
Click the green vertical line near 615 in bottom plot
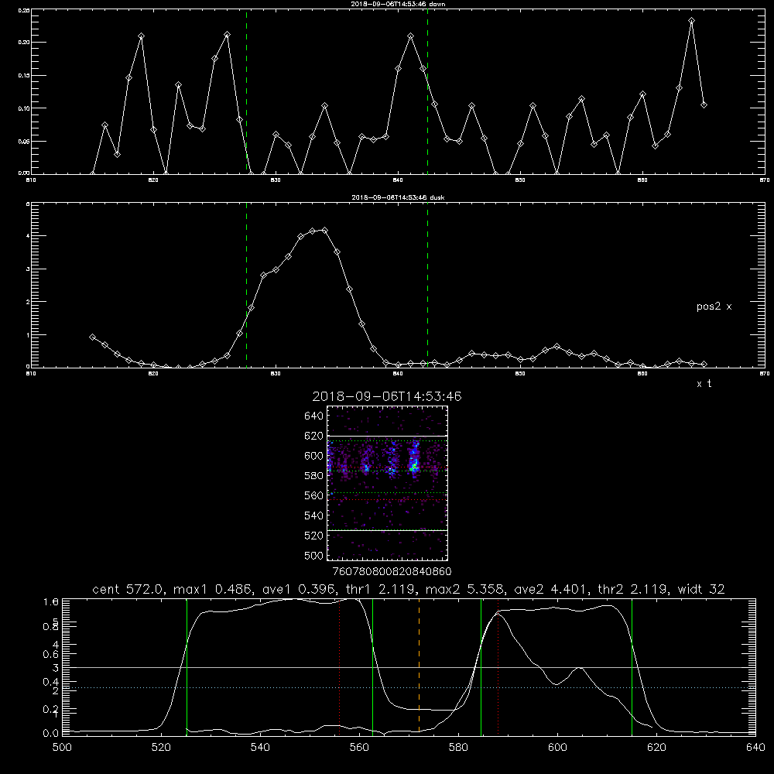632,666
